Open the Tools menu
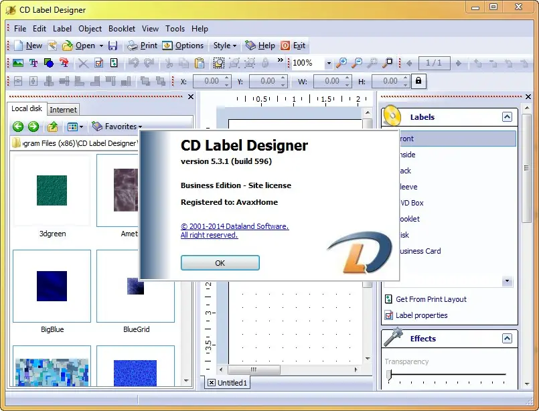The width and height of the screenshot is (539, 411). point(175,29)
